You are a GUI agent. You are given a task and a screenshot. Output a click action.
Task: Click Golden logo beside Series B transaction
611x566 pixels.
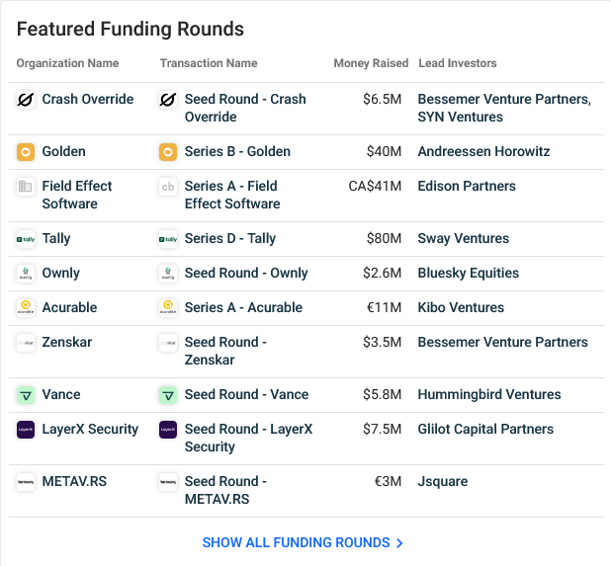click(168, 152)
